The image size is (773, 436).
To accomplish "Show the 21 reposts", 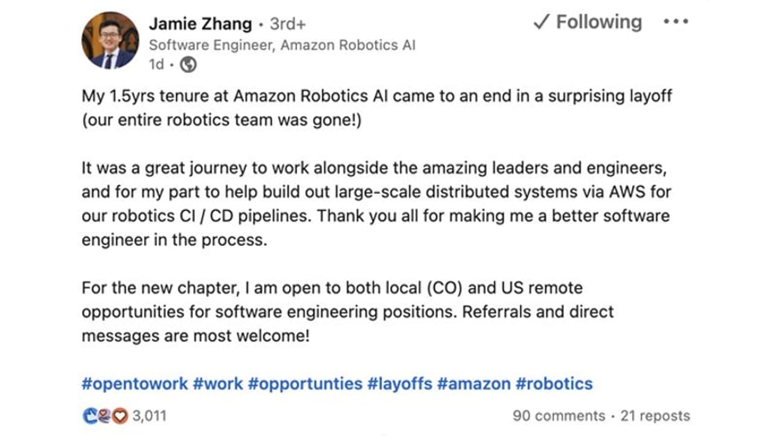I will coord(655,415).
